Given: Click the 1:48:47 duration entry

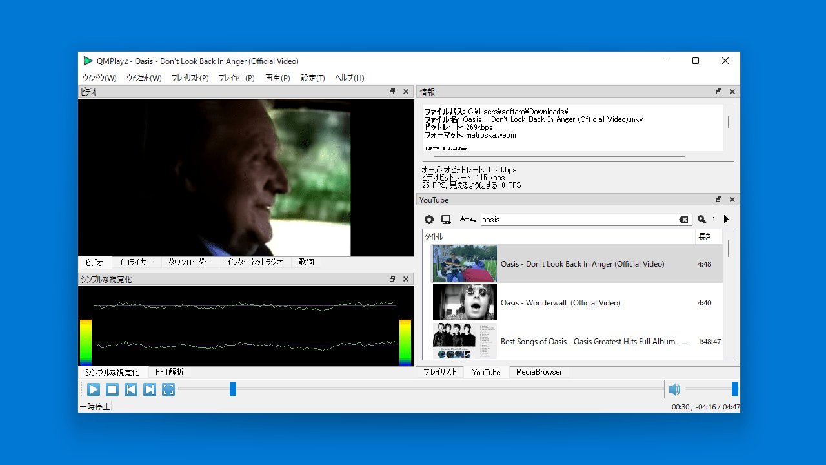Looking at the screenshot, I should click(x=709, y=342).
